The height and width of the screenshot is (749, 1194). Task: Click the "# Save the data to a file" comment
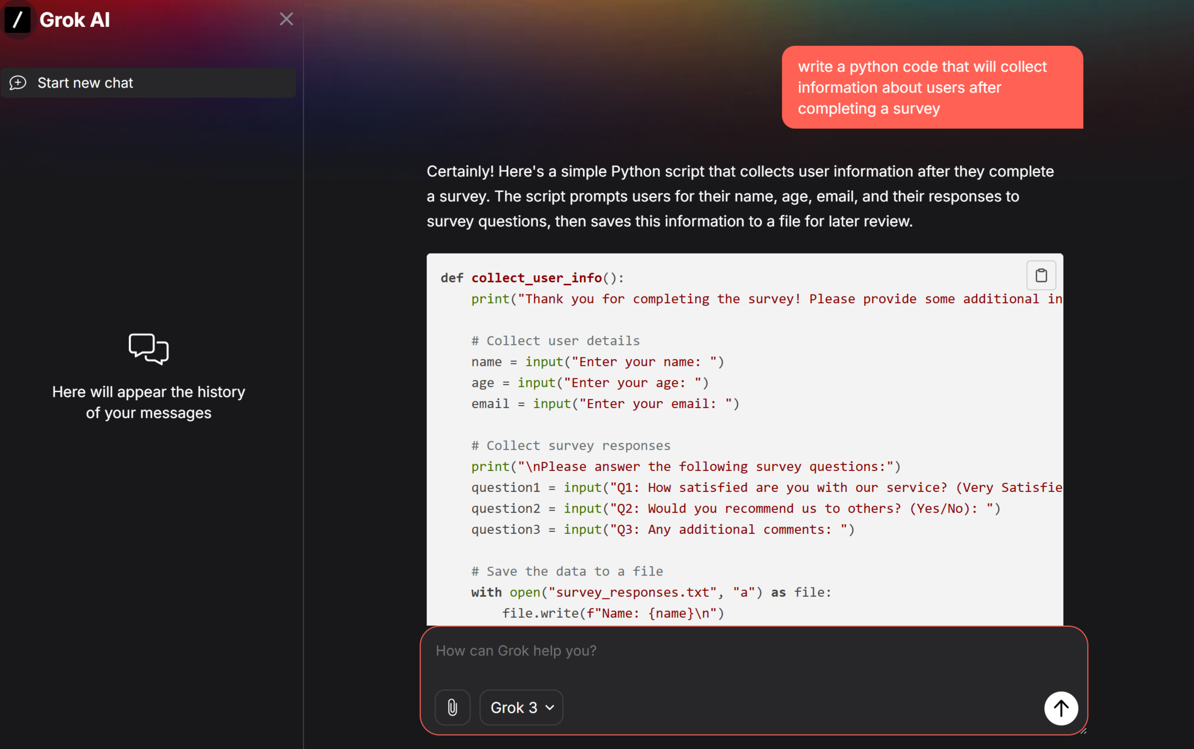567,571
